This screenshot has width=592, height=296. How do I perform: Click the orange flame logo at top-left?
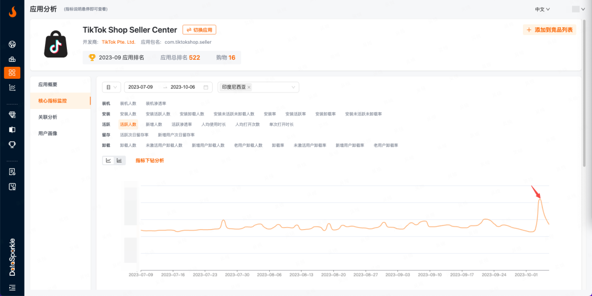pos(12,11)
